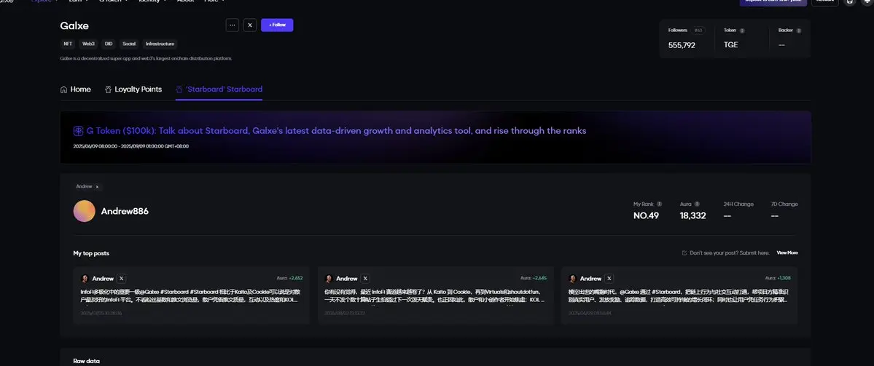This screenshot has height=366, width=874.
Task: Click View More for top posts
Action: click(787, 253)
